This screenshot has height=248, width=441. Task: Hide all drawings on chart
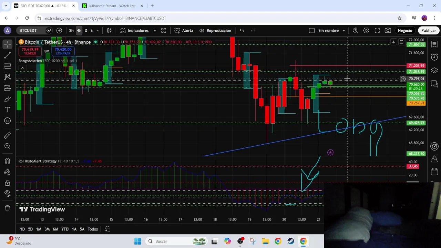(8, 194)
